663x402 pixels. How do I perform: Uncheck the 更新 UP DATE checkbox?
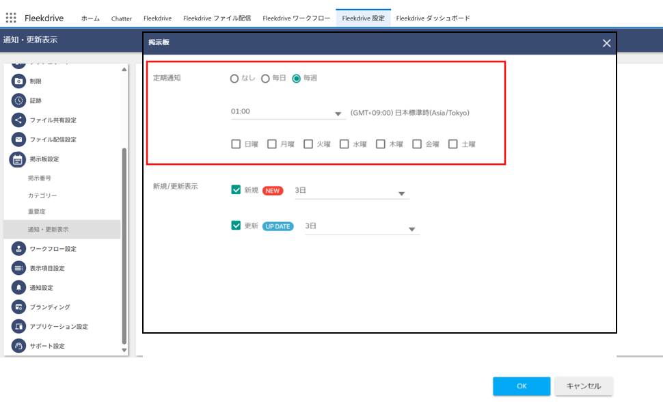[236, 225]
